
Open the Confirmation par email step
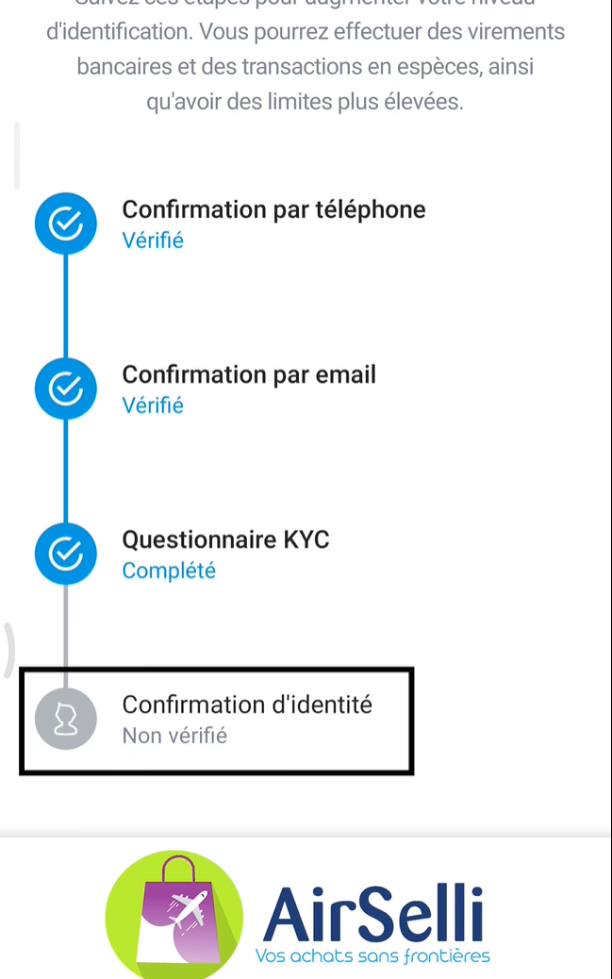[249, 374]
